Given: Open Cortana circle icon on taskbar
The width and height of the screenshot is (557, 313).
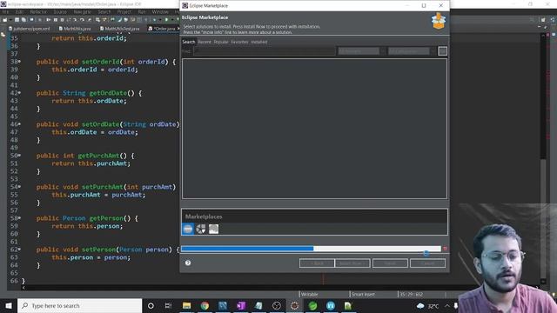Looking at the screenshot, I should [151, 305].
